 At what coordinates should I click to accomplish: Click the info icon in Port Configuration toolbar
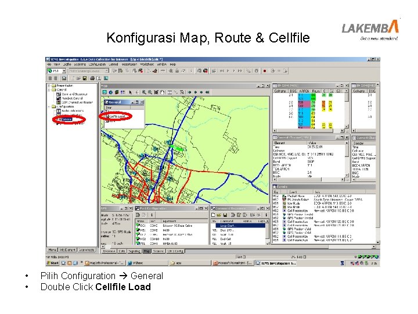[x=152, y=215]
